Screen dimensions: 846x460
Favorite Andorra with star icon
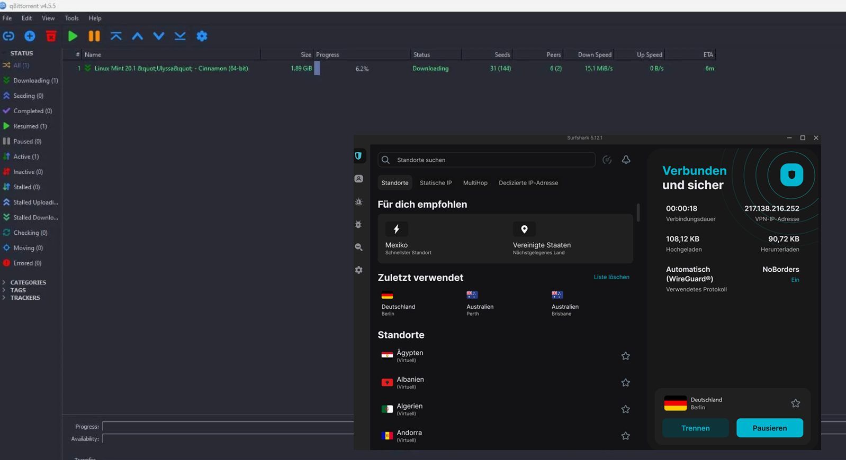pyautogui.click(x=625, y=436)
